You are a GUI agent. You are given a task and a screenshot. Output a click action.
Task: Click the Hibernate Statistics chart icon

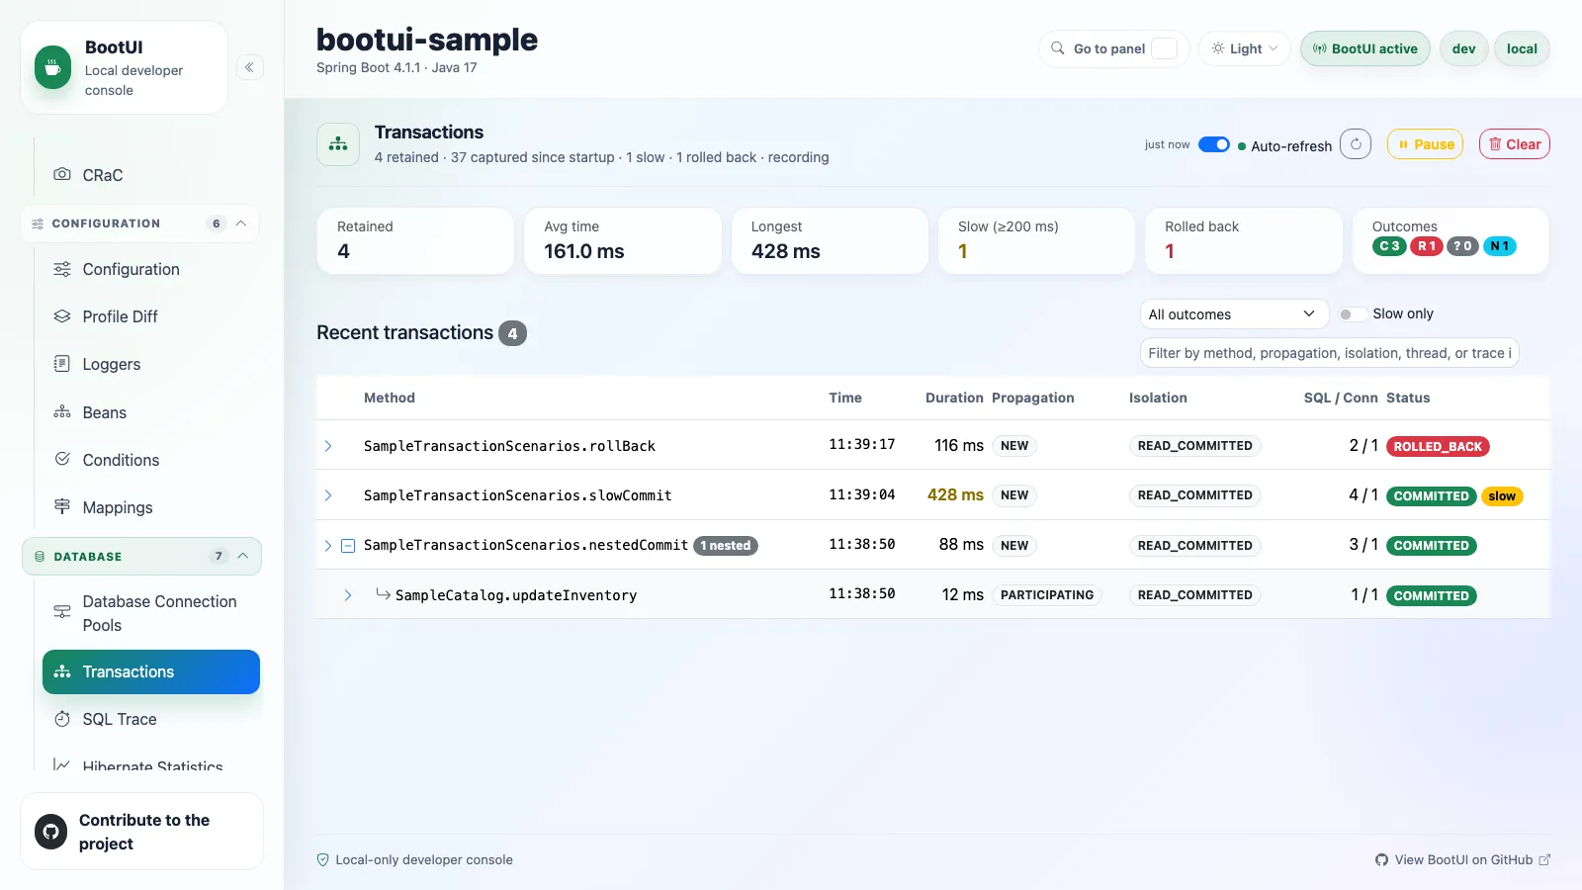(x=62, y=765)
